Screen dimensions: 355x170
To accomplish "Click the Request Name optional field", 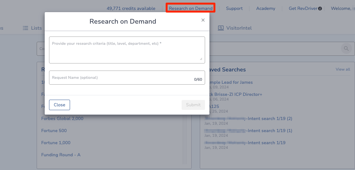I will [127, 77].
